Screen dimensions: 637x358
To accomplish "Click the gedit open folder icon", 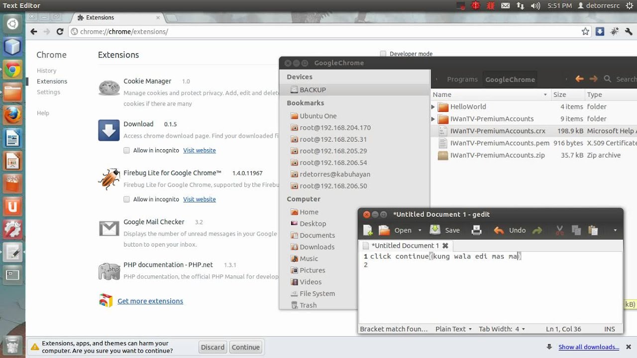I will (x=384, y=230).
